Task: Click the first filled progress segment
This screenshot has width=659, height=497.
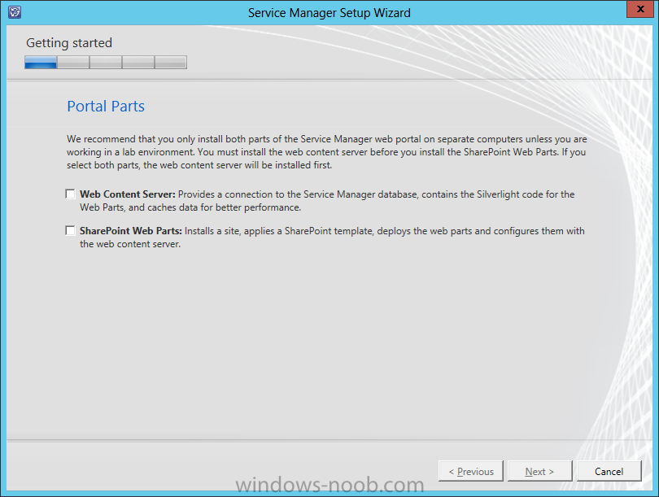Action: point(40,61)
